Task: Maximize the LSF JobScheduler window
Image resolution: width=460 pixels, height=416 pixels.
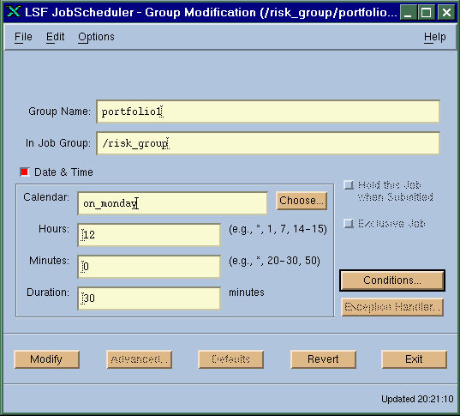Action: 427,12
